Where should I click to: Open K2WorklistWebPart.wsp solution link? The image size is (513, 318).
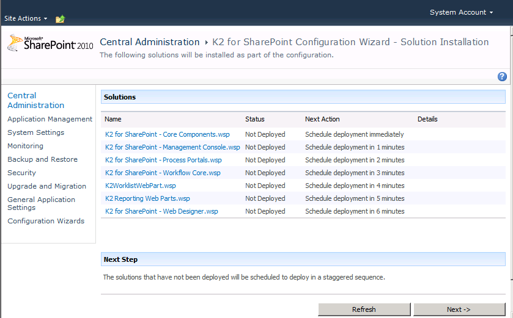[x=141, y=186]
